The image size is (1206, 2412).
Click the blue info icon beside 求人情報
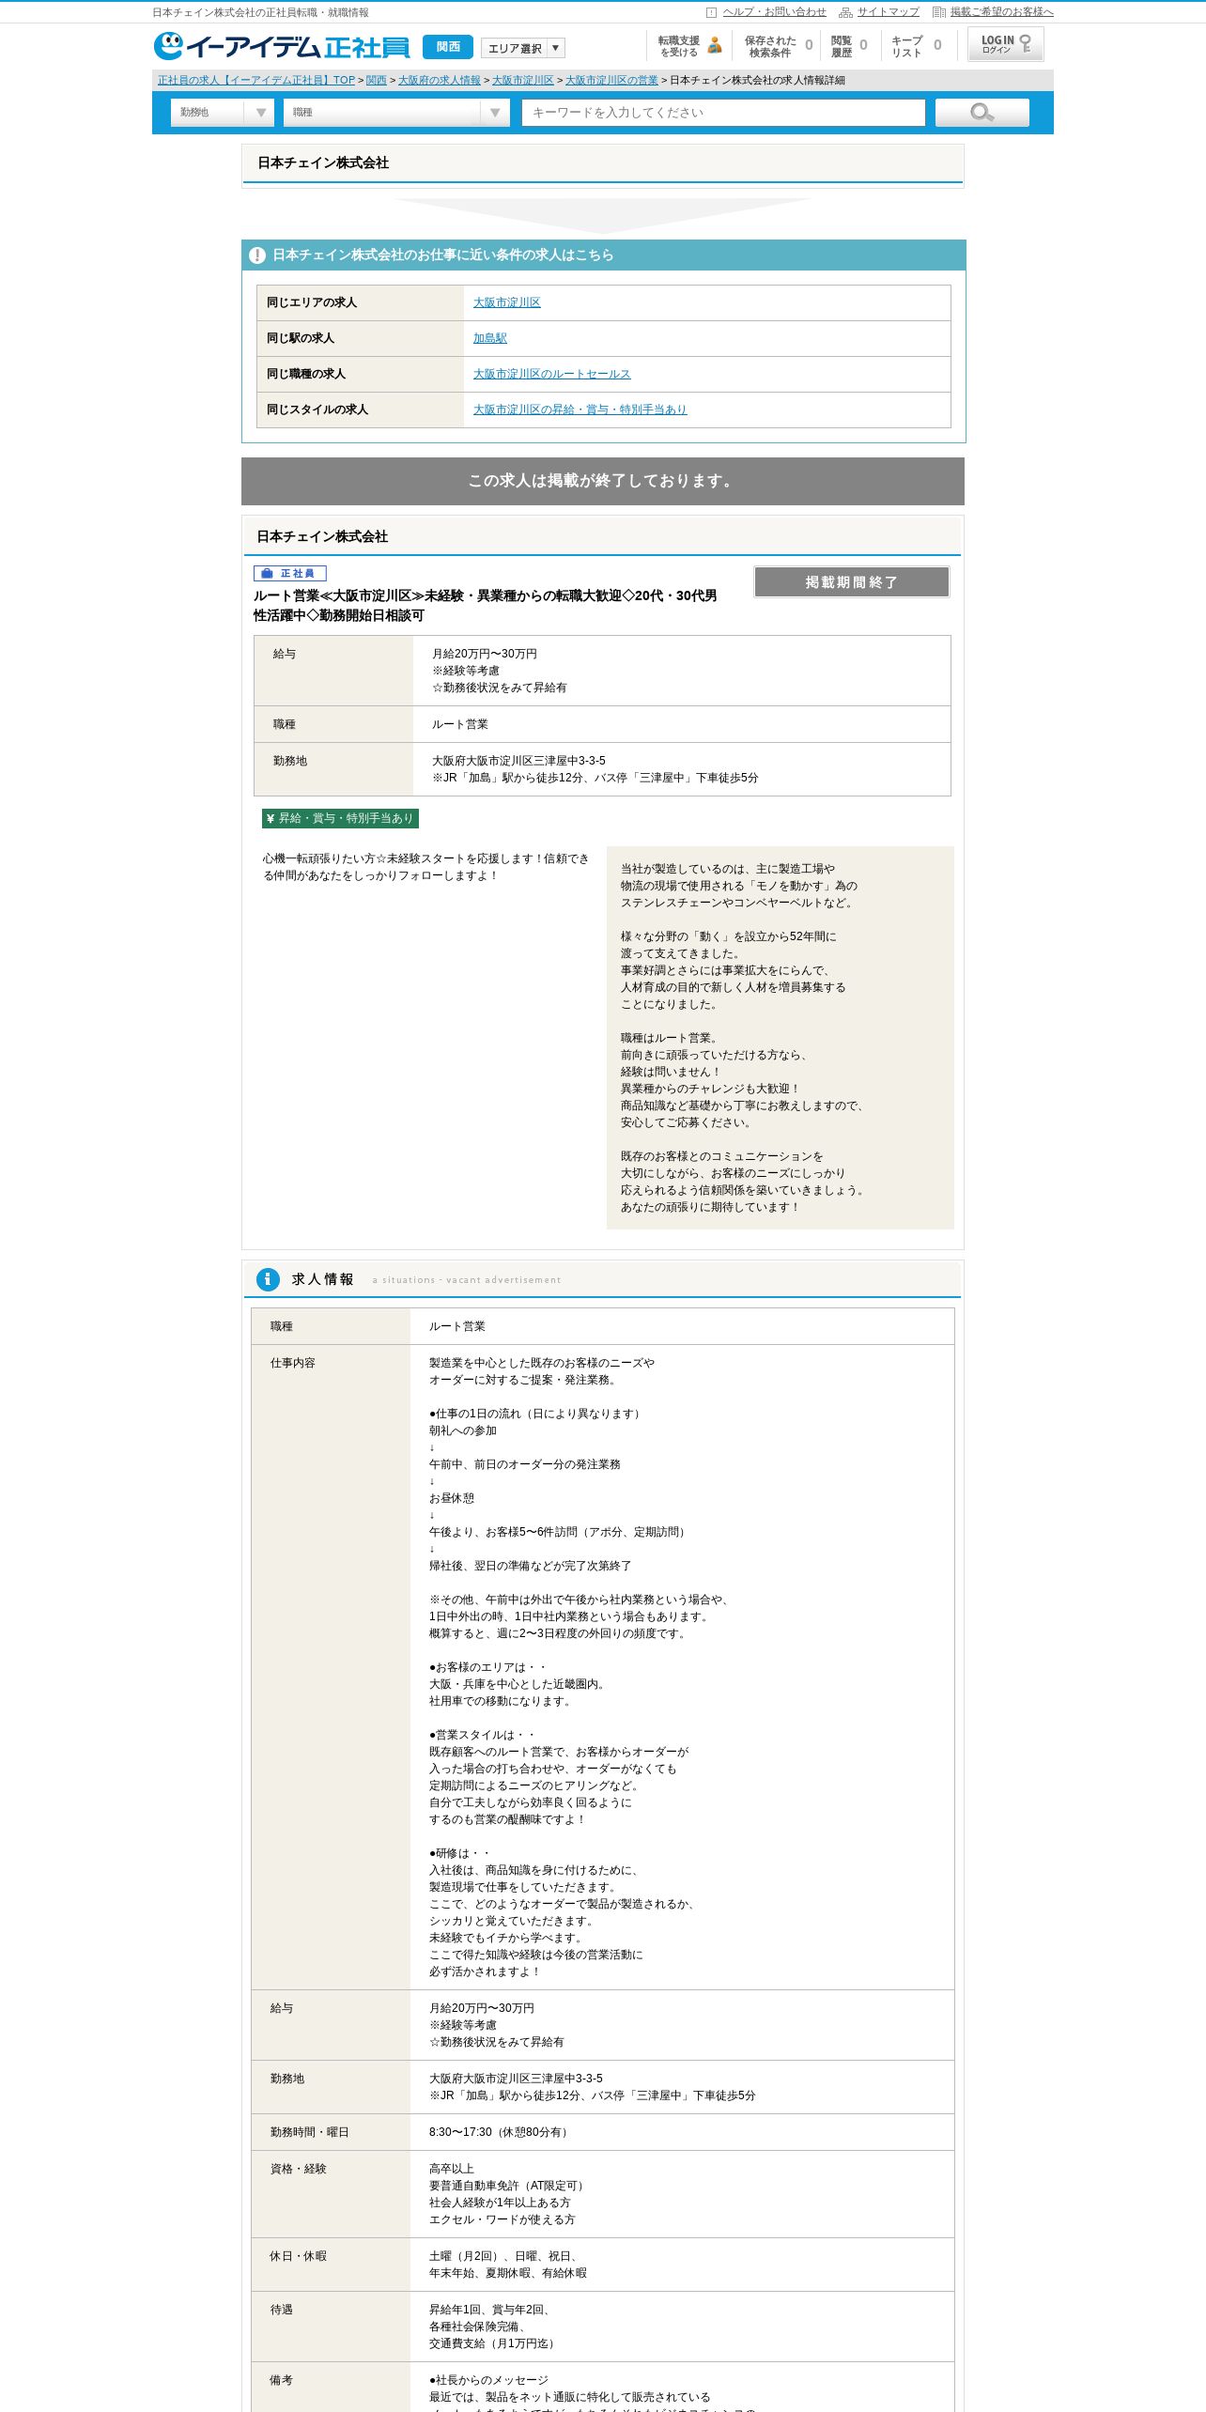pos(268,1278)
